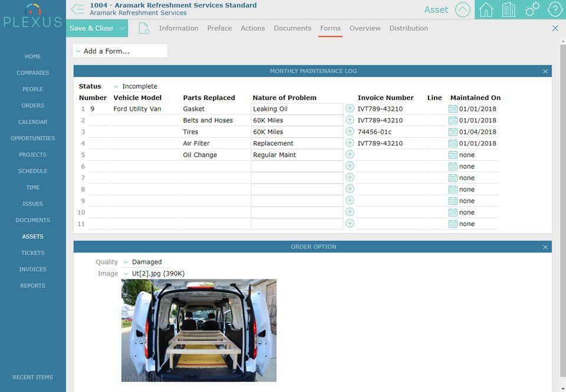Click plus icon on Oil Change row
The width and height of the screenshot is (566, 392).
(350, 155)
